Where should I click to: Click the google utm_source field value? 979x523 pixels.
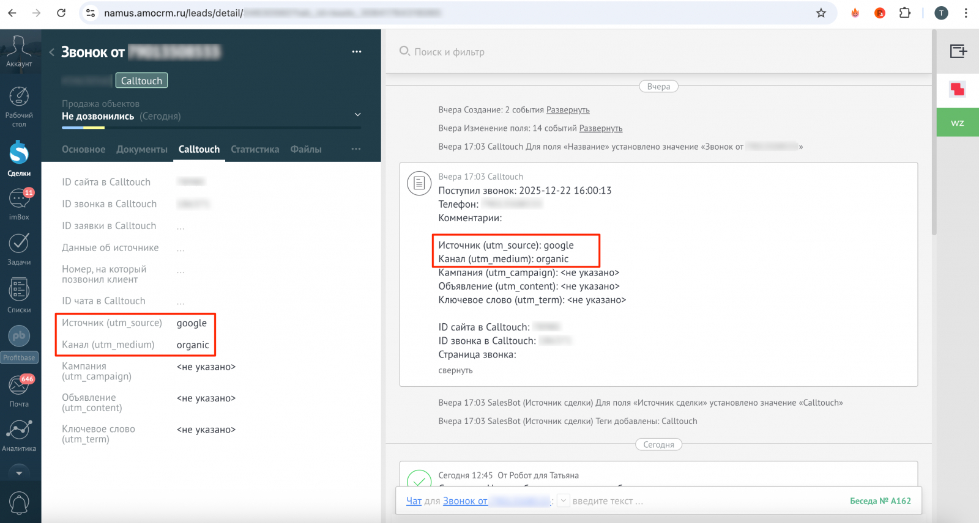click(x=192, y=323)
